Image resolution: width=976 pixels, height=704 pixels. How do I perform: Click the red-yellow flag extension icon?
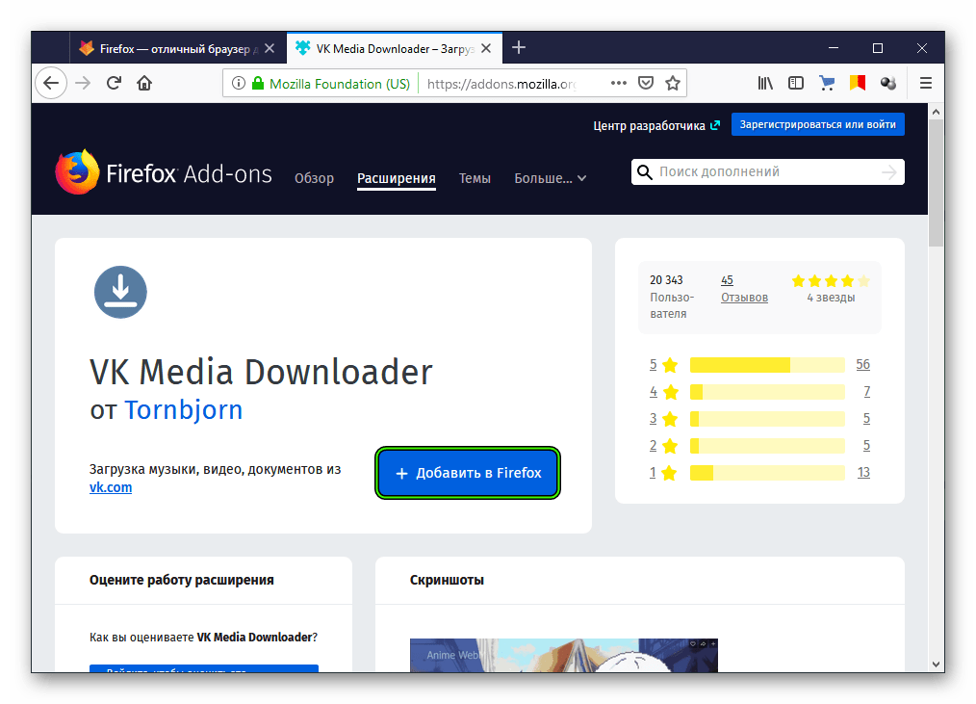[858, 83]
